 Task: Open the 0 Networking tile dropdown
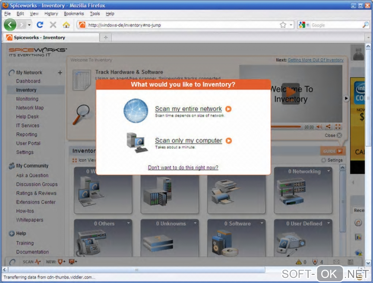click(329, 171)
